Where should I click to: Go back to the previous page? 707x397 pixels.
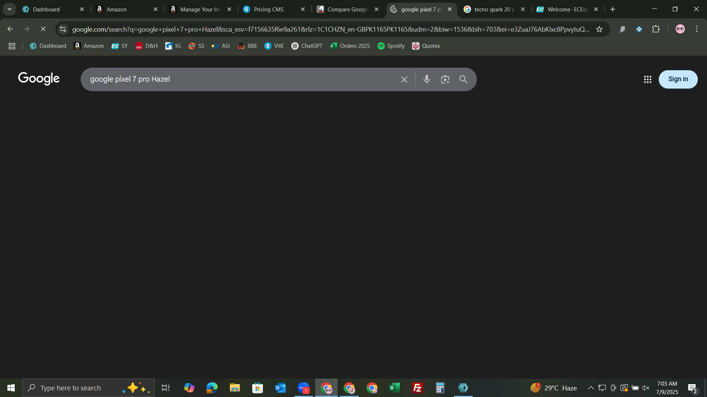point(10,29)
